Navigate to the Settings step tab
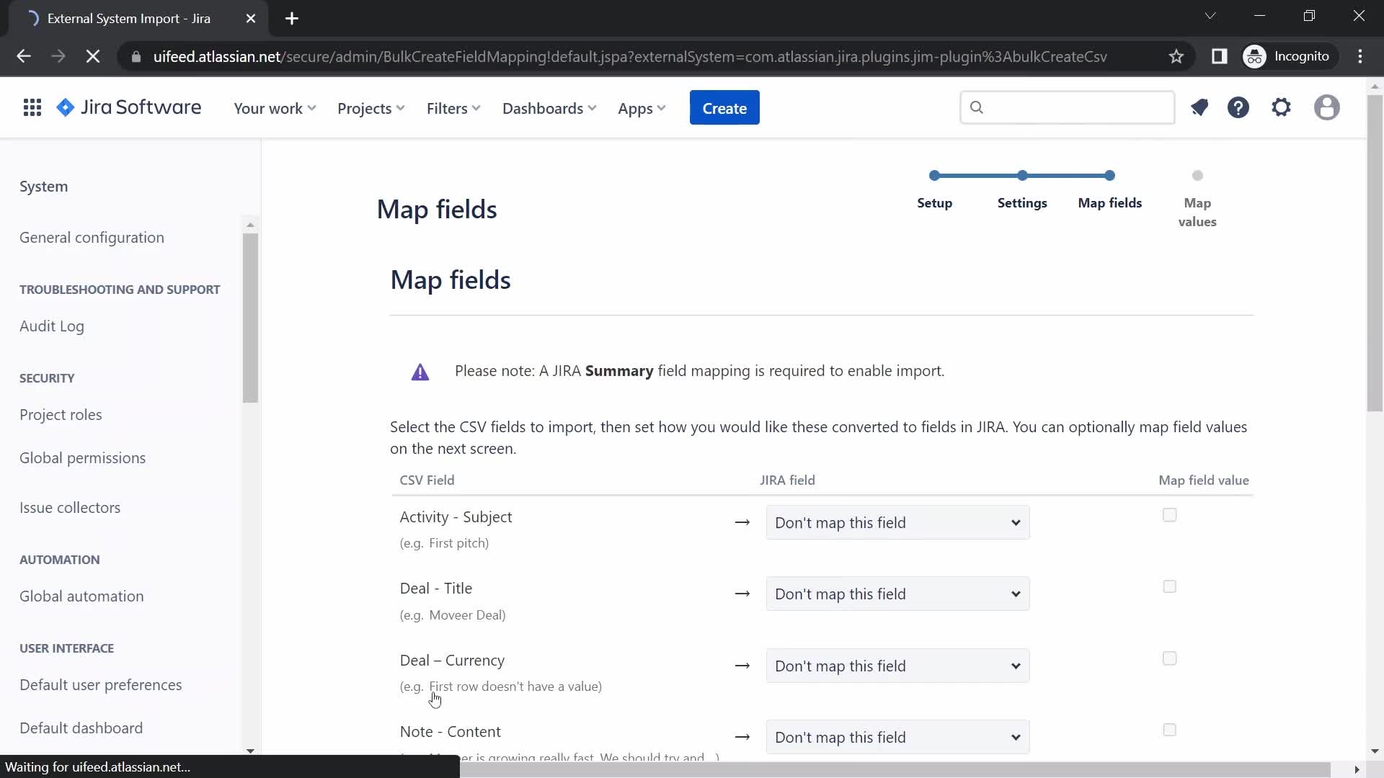Viewport: 1384px width, 778px height. coord(1022,202)
